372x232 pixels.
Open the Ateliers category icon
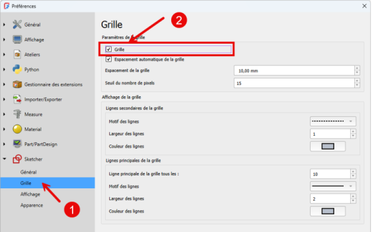(x=17, y=54)
